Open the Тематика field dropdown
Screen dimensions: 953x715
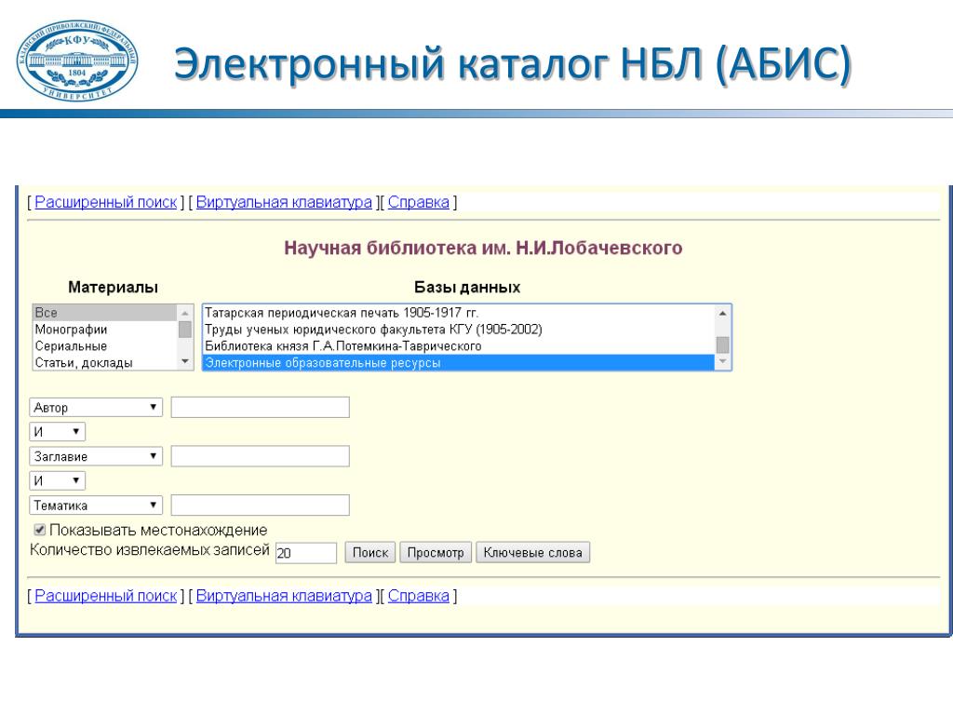coord(96,506)
